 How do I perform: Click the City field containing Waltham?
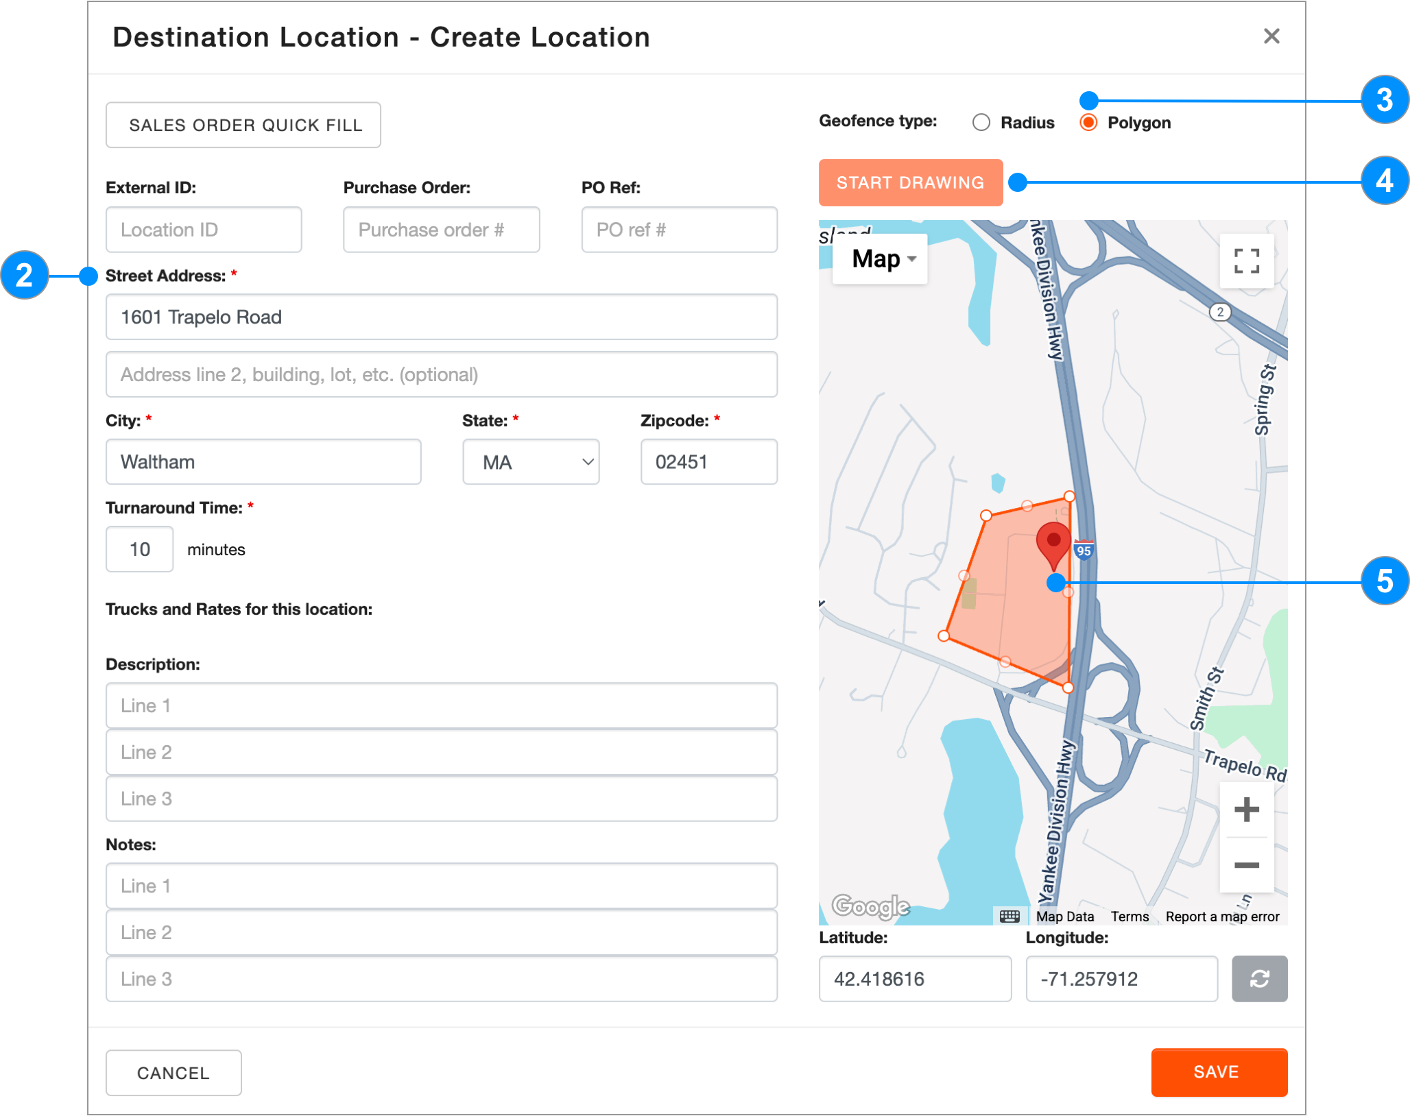coord(263,462)
